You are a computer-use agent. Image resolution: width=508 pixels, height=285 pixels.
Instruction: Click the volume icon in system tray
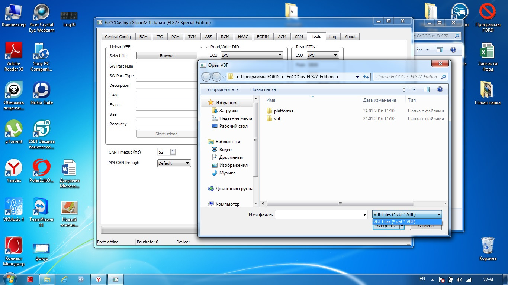[x=459, y=279]
